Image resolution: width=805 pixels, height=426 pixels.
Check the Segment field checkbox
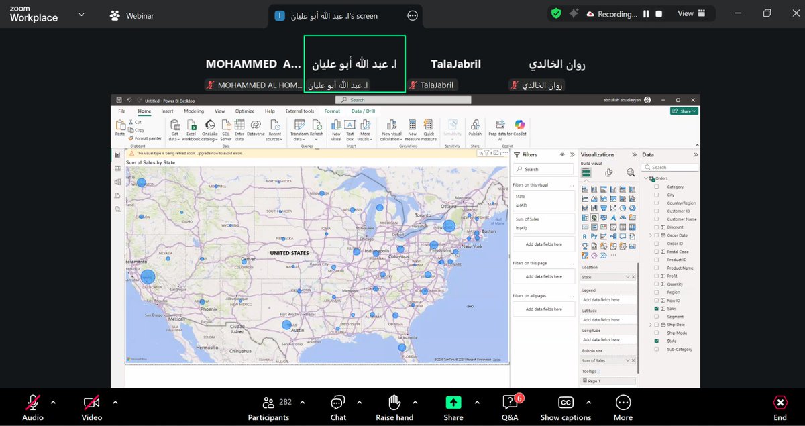[x=657, y=317]
